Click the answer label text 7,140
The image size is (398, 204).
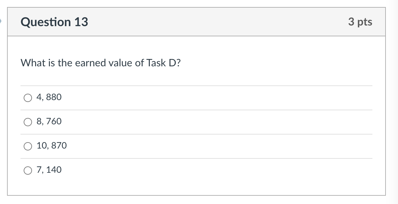click(49, 170)
